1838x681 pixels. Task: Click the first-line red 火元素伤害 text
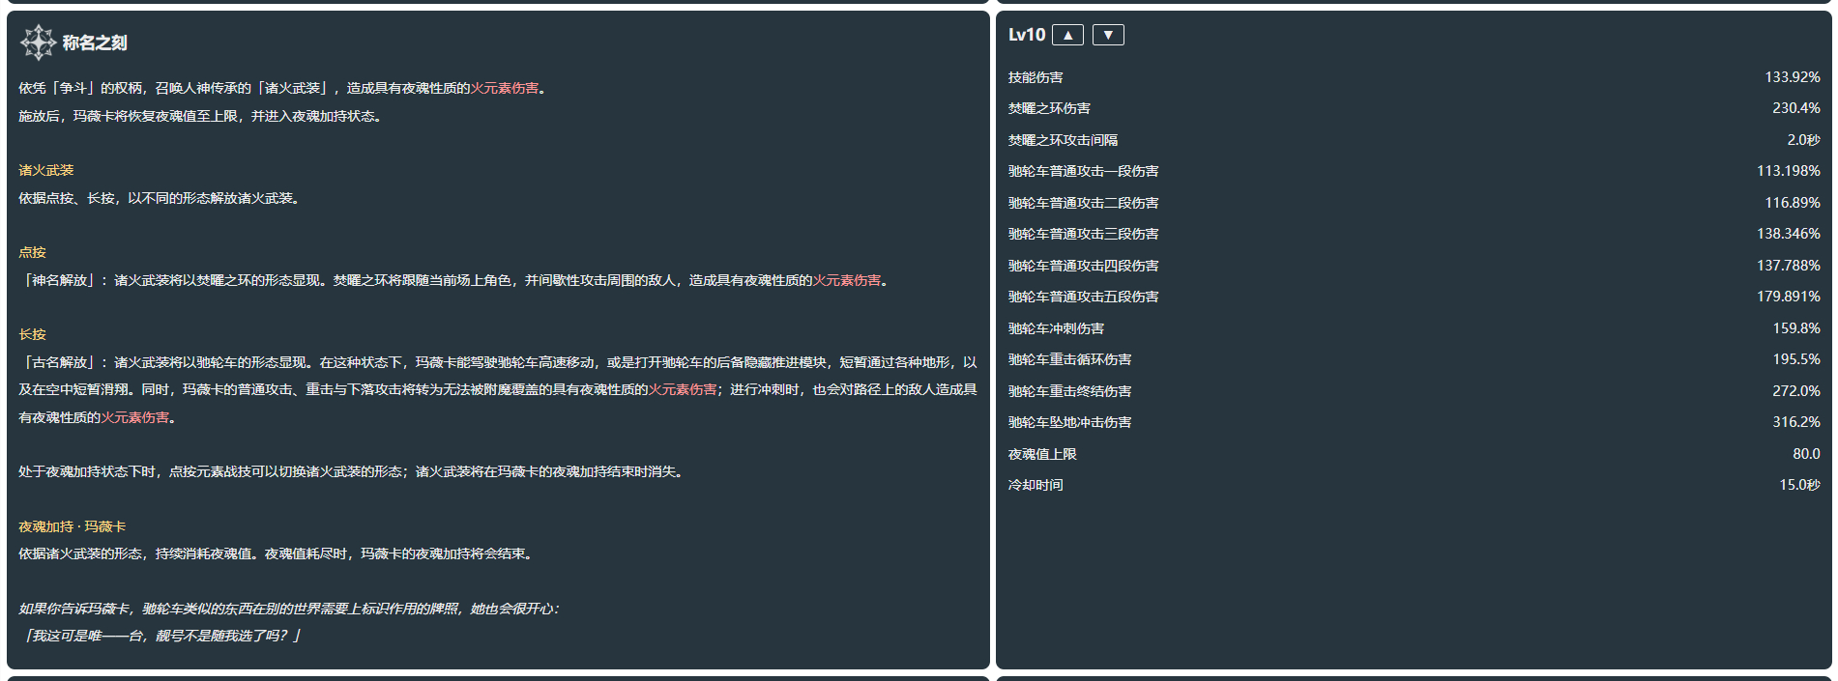[x=505, y=88]
